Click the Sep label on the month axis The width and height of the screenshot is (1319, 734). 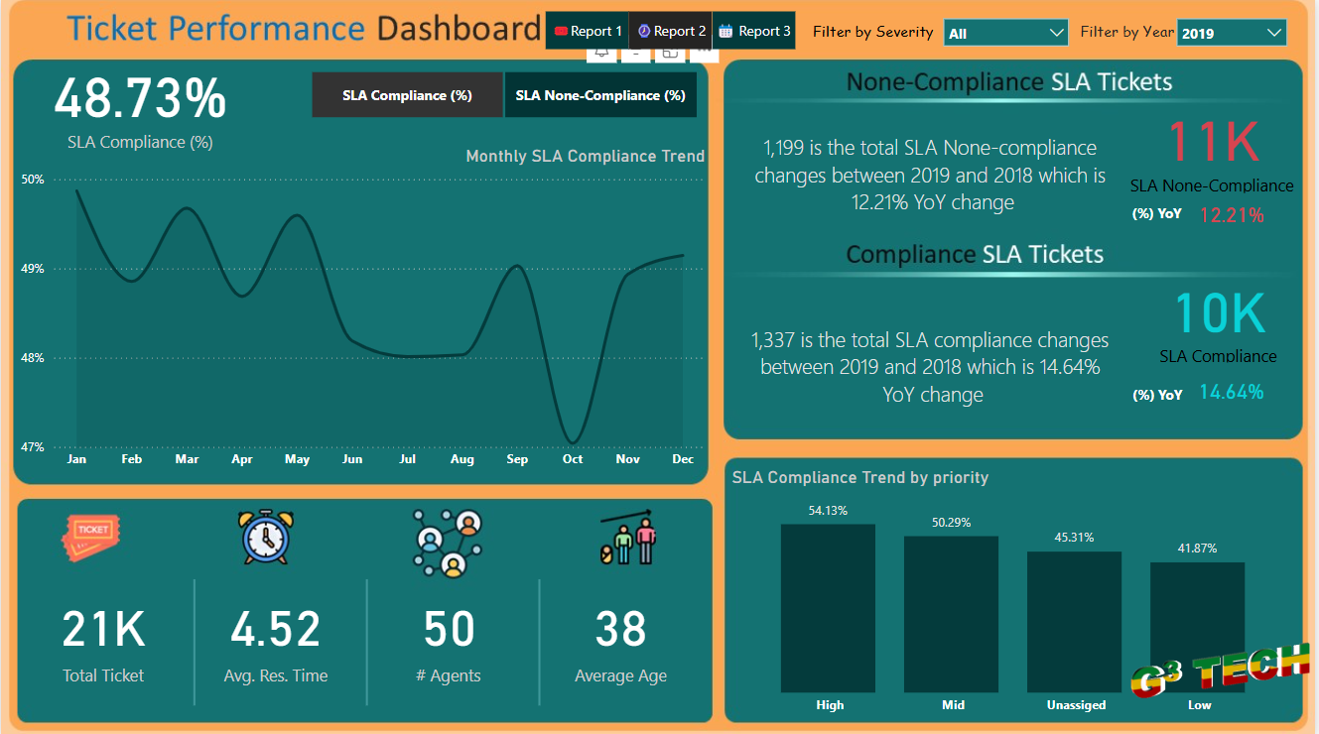tap(517, 459)
